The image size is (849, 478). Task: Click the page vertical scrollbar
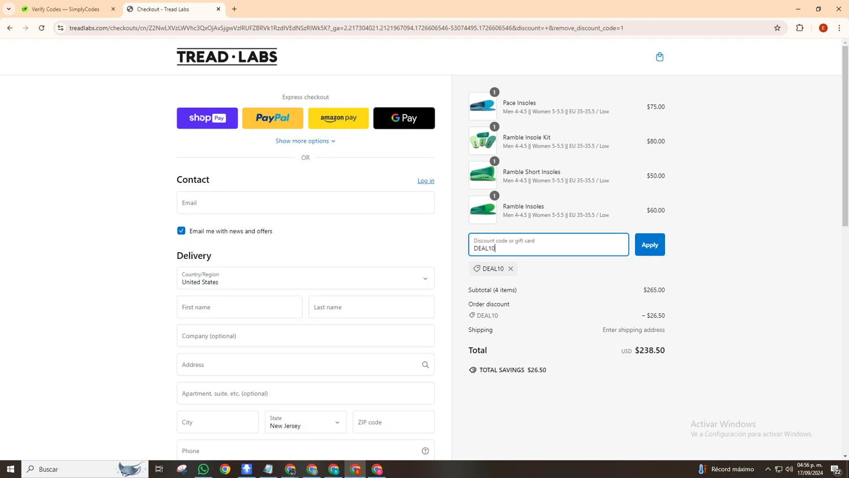pyautogui.click(x=845, y=136)
